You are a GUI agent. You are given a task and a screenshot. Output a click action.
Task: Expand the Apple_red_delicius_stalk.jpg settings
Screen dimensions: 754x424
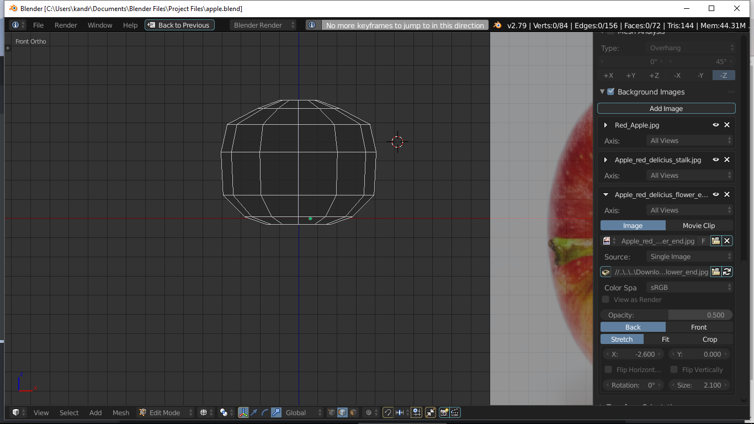606,160
